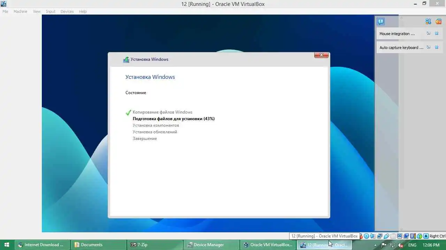Click the Right Ctrl host key label

437,236
